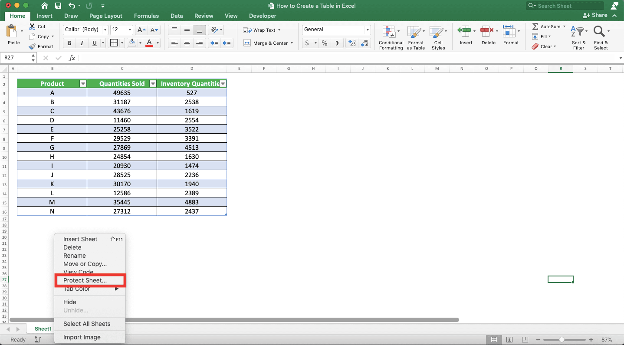Select the Sheet1 tab
624x345 pixels.
tap(43, 329)
